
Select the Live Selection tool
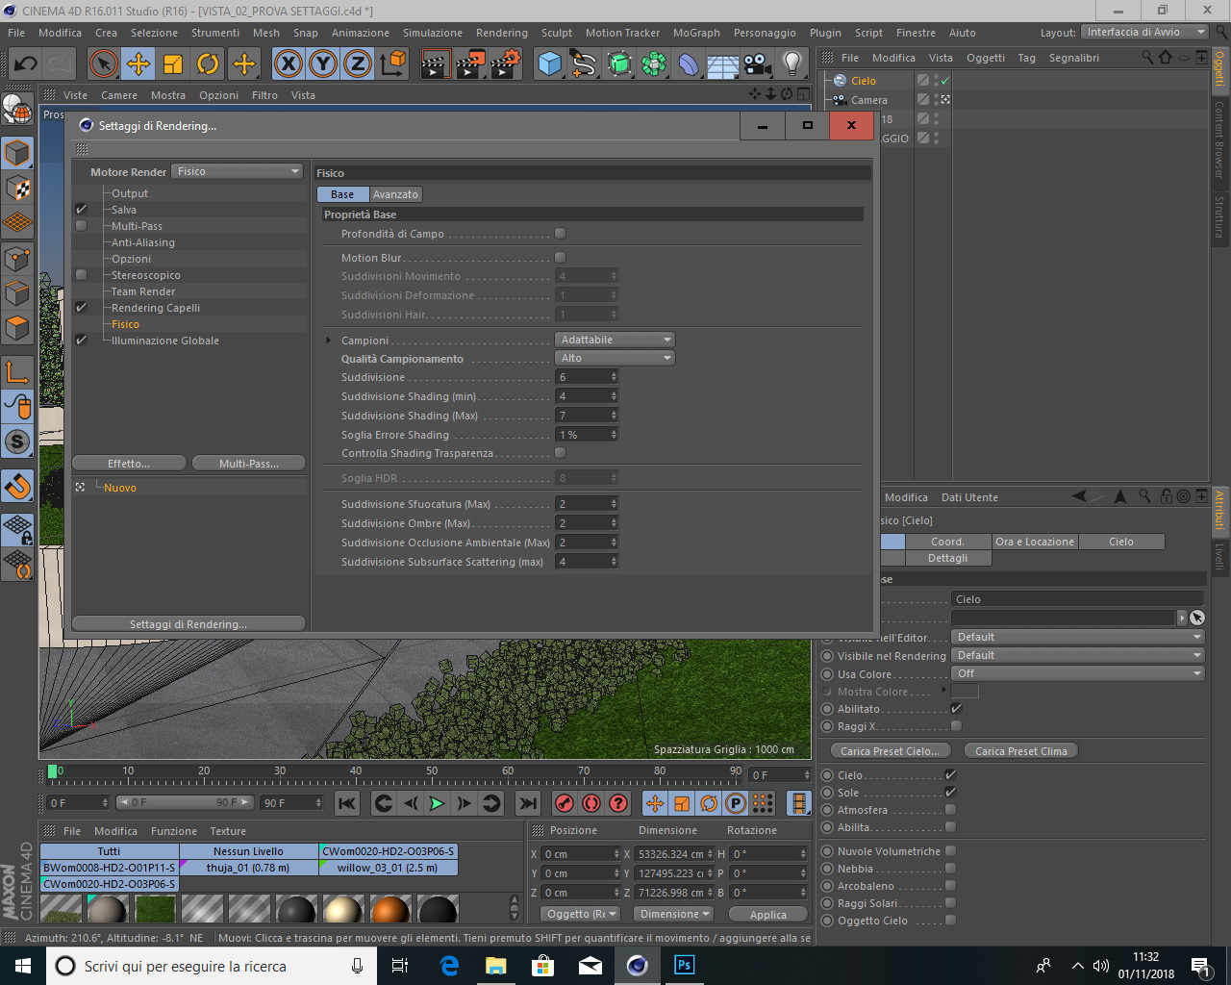tap(103, 64)
